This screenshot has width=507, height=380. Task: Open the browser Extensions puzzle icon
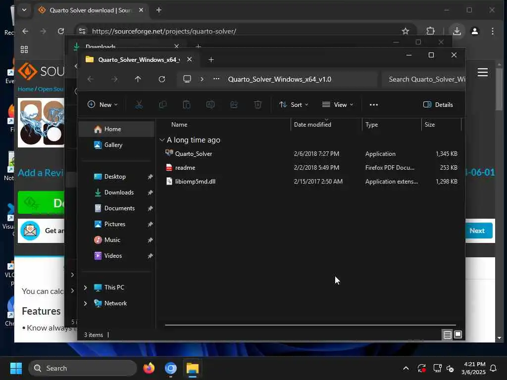430,31
